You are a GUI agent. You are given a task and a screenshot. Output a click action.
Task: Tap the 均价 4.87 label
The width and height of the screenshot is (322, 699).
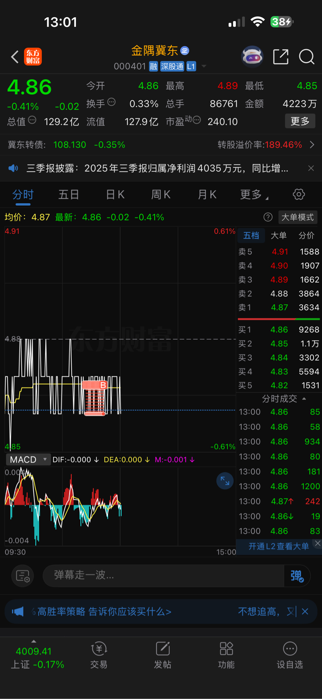pos(27,217)
